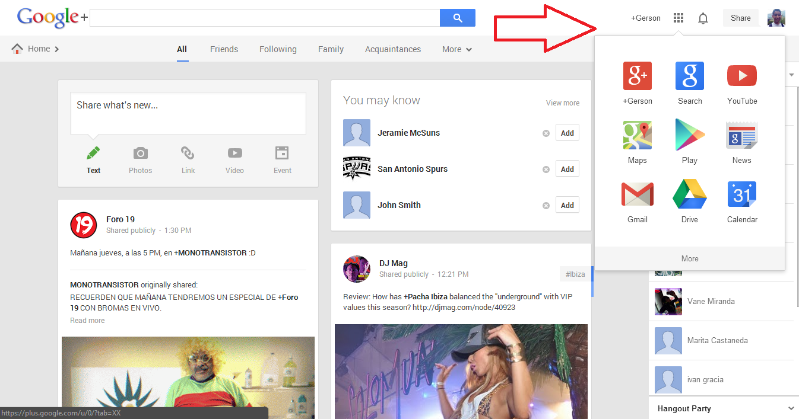Open Maps from the apps grid

click(637, 135)
